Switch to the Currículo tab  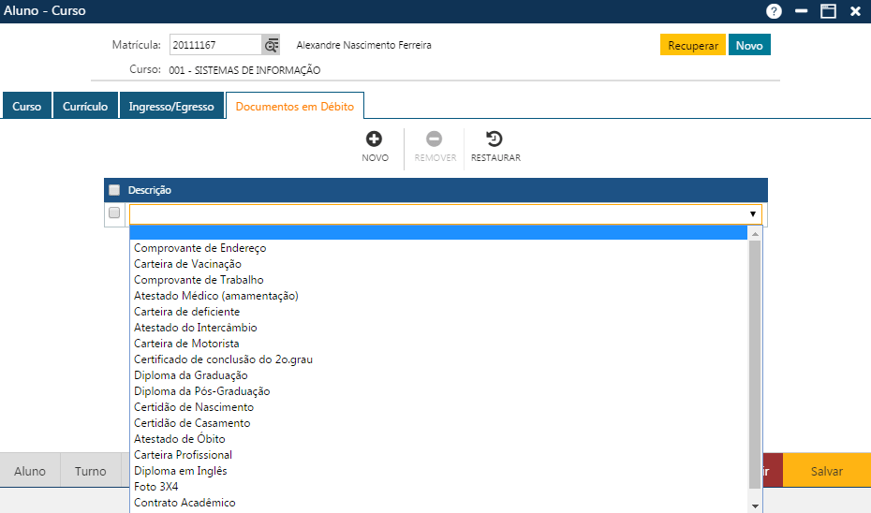tap(85, 107)
